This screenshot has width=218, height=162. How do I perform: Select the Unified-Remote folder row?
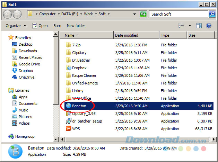139,83
